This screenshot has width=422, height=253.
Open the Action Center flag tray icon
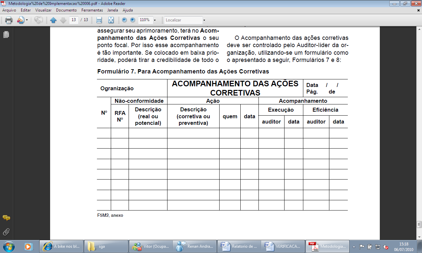[x=362, y=246]
